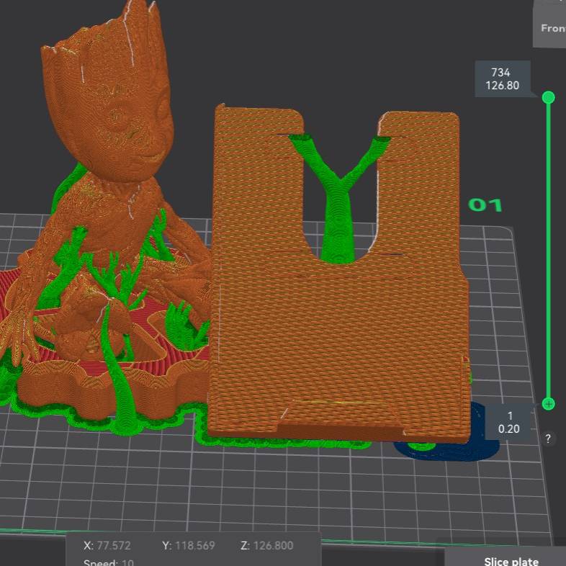Click the bottom layer label 1 / 0.20
Viewport: 566px width, 566px height.
[508, 422]
